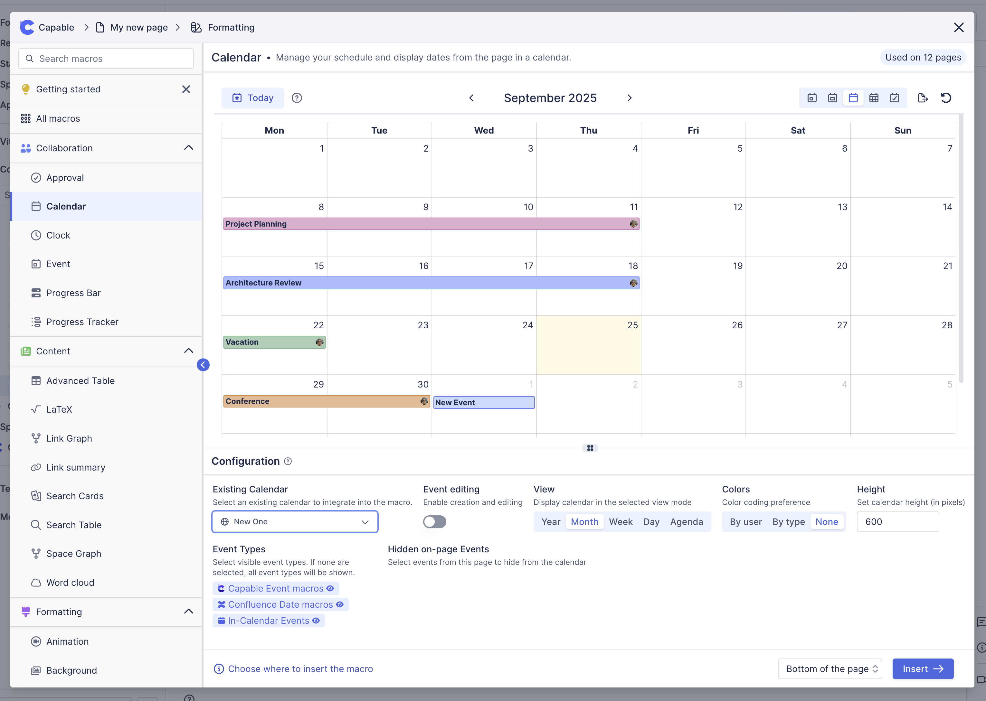Collapse the Collaboration section
This screenshot has height=701, width=986.
click(x=188, y=148)
